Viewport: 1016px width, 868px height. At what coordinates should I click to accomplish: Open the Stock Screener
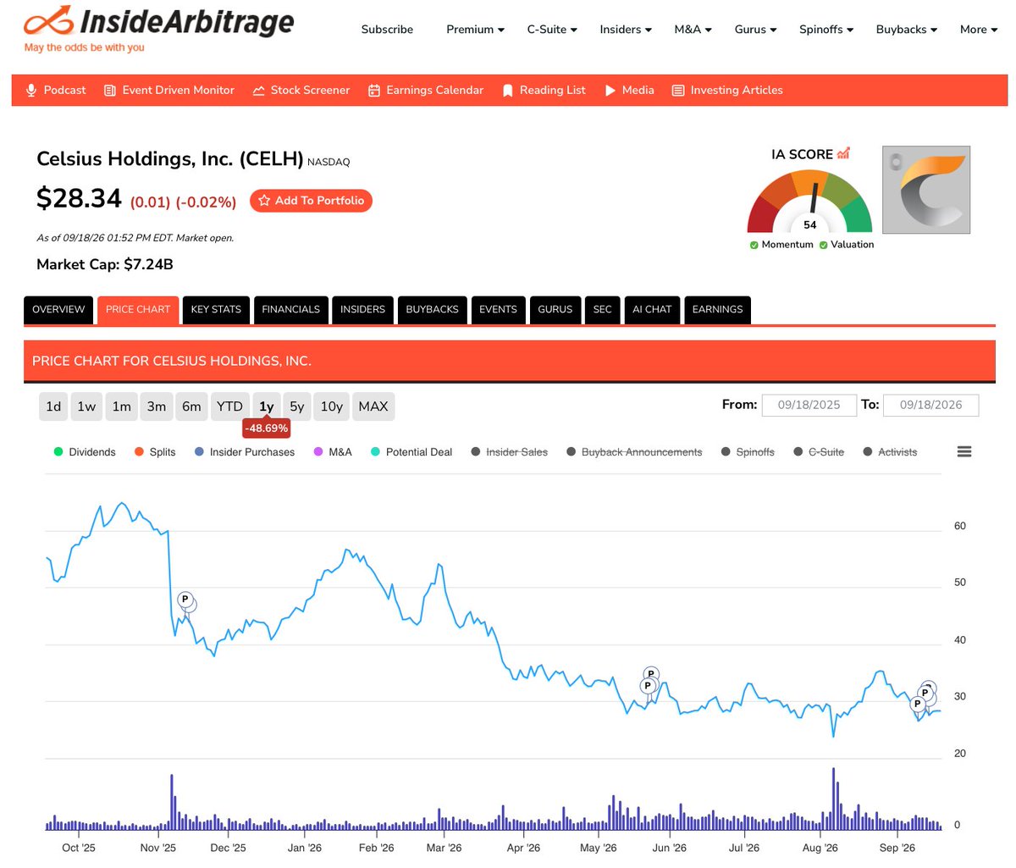[301, 90]
